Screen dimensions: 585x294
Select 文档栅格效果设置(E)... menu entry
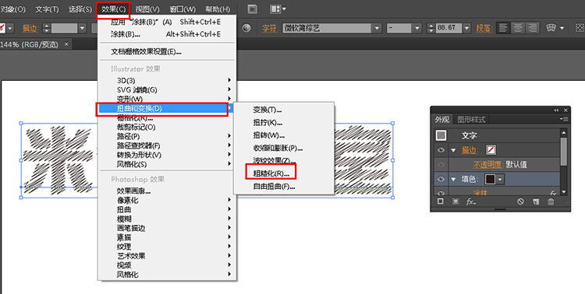[147, 52]
